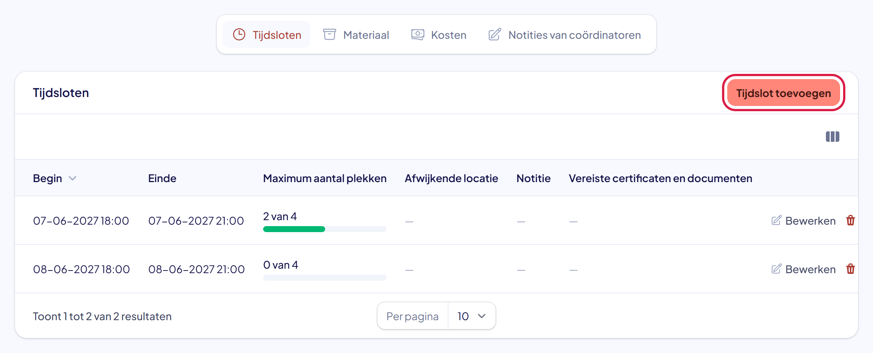Click the 0 van 4 label
Viewport: 873px width, 353px height.
(281, 265)
